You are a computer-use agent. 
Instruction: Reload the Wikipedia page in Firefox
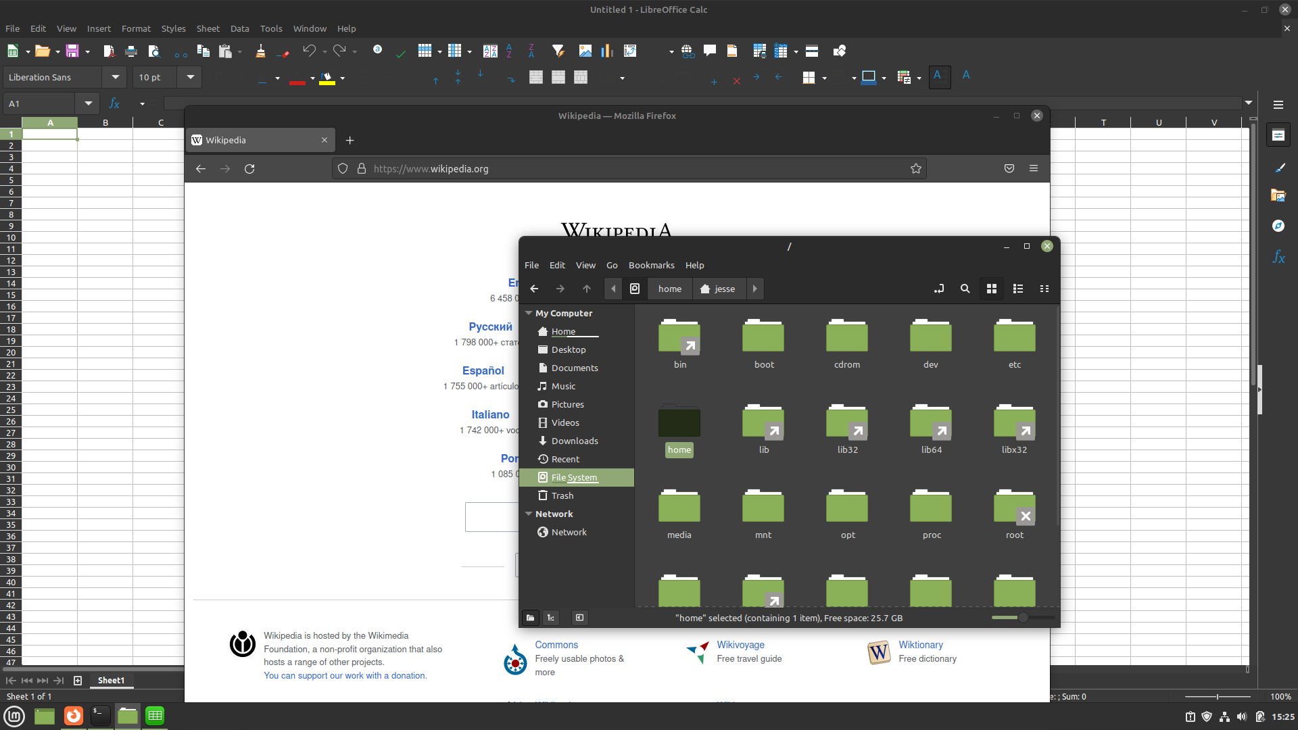pos(249,169)
